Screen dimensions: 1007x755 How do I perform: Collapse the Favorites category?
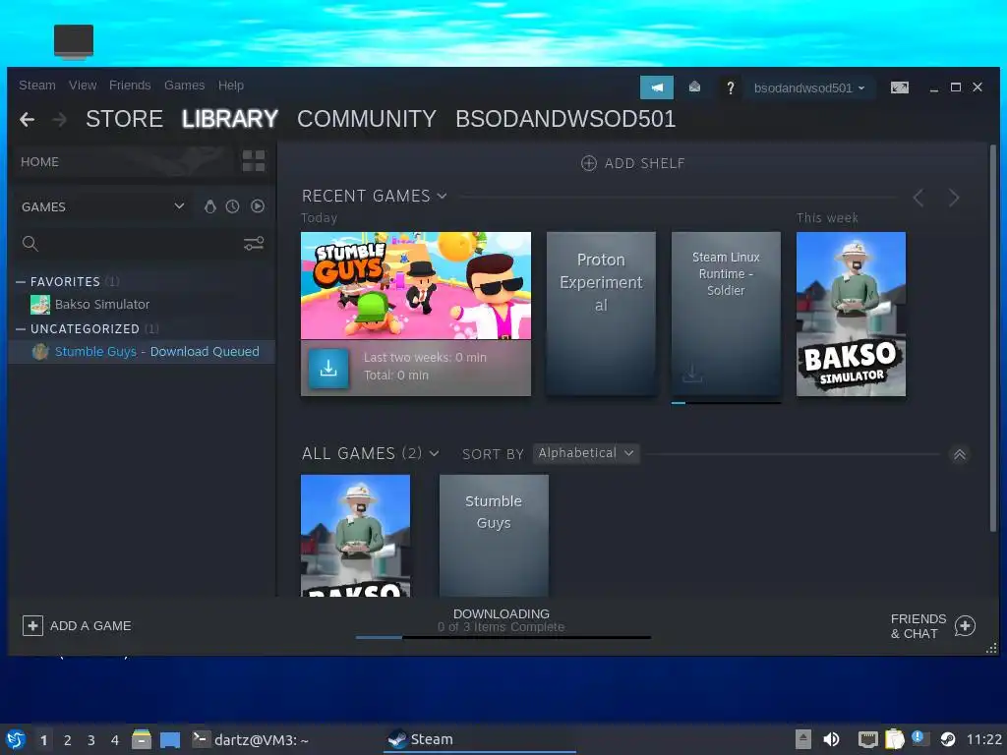[21, 282]
